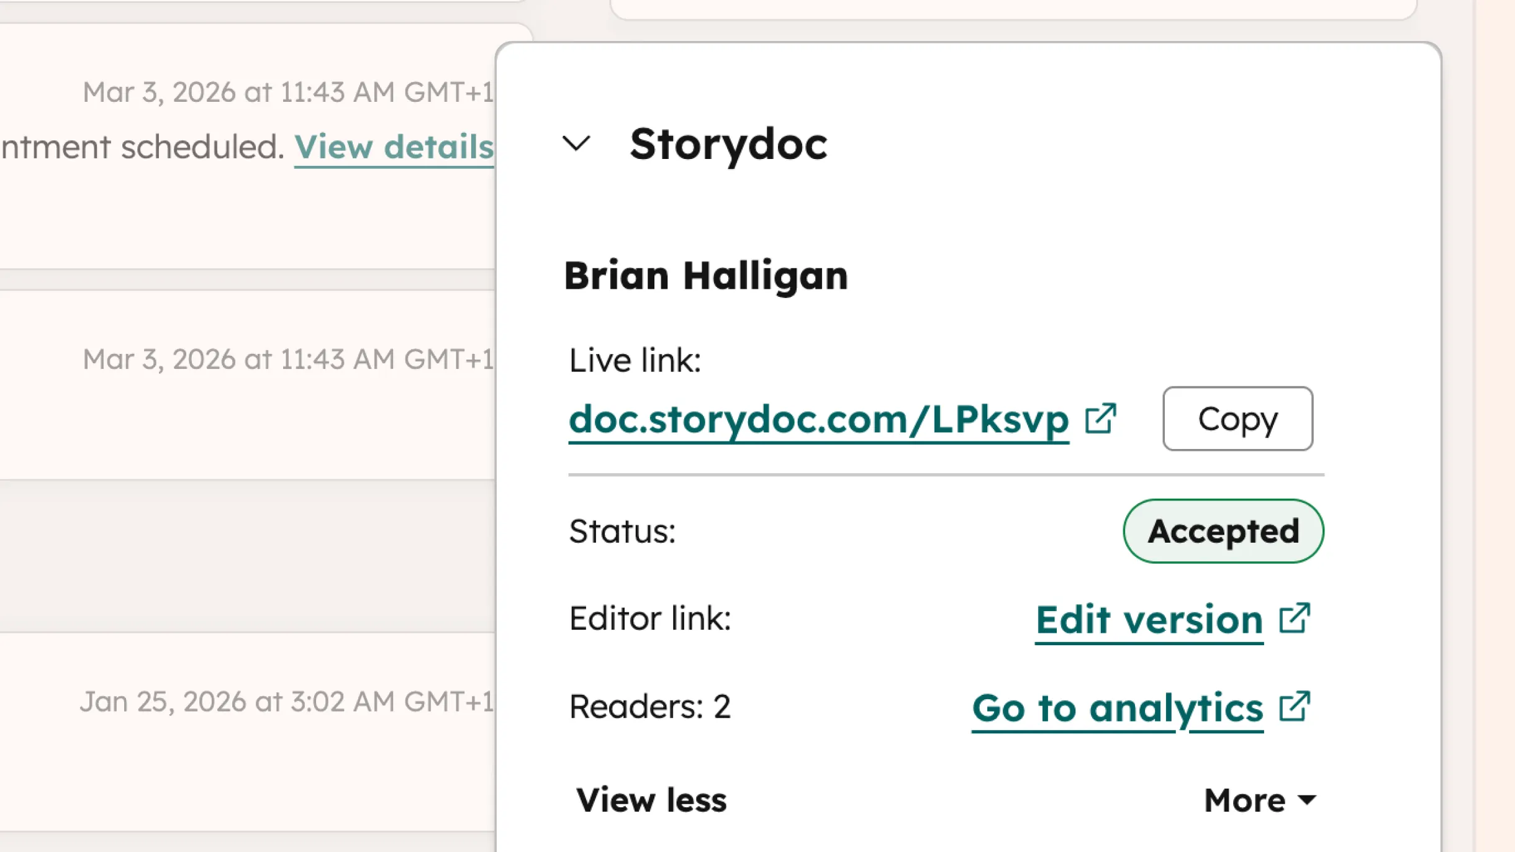Click the external-link icon next to Go to analytics

(x=1295, y=707)
